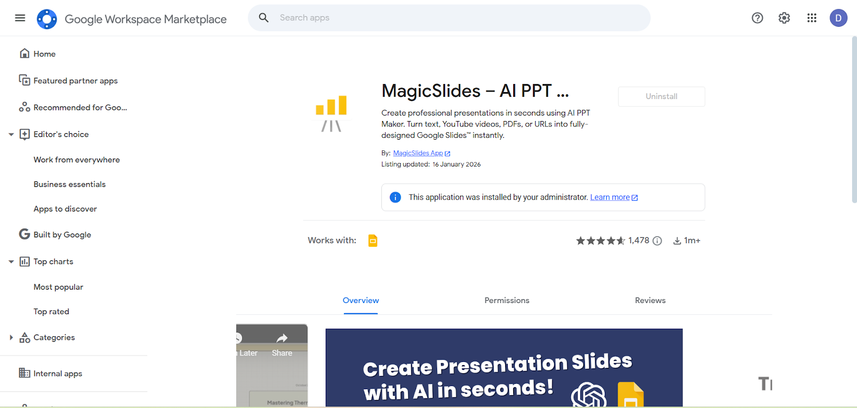Click the Share arrow on video thumbnail
Screen dimensions: 857x408
282,338
